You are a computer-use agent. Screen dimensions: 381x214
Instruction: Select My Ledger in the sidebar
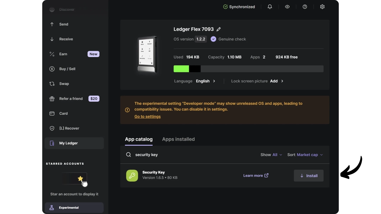coord(74,143)
